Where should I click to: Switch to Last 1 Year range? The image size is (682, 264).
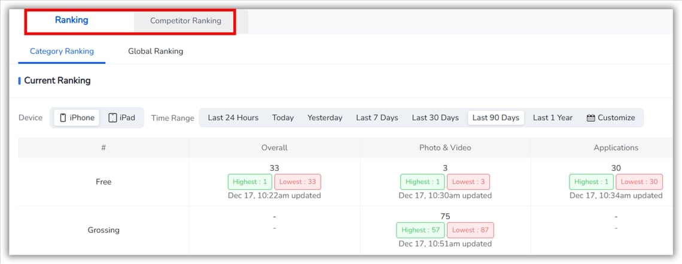(553, 118)
